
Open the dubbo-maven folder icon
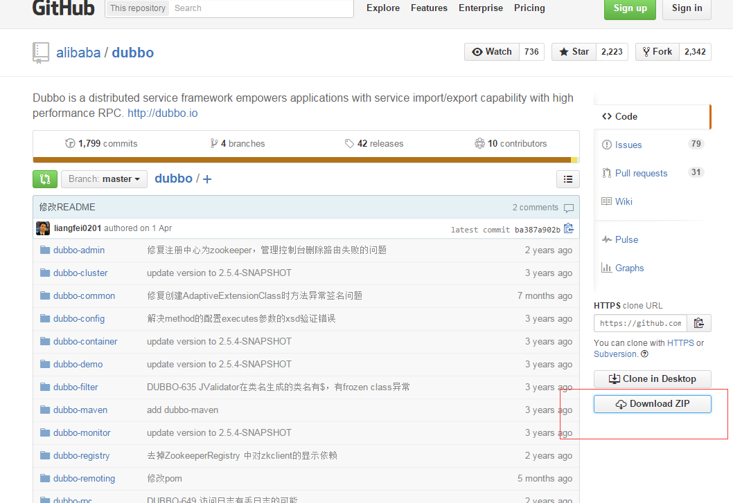45,410
